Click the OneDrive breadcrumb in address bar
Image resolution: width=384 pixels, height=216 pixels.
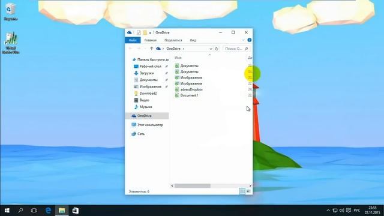(x=173, y=49)
